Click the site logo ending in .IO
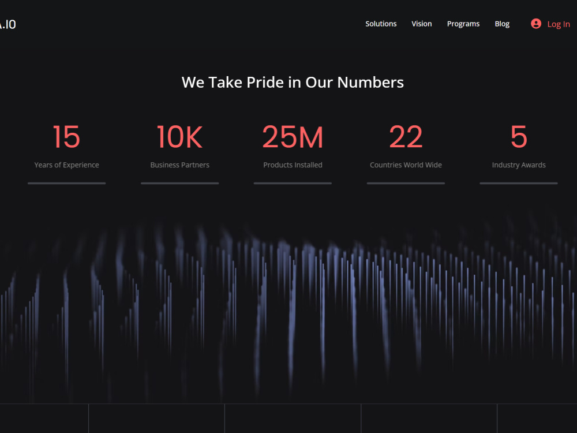The width and height of the screenshot is (577, 433). click(8, 25)
